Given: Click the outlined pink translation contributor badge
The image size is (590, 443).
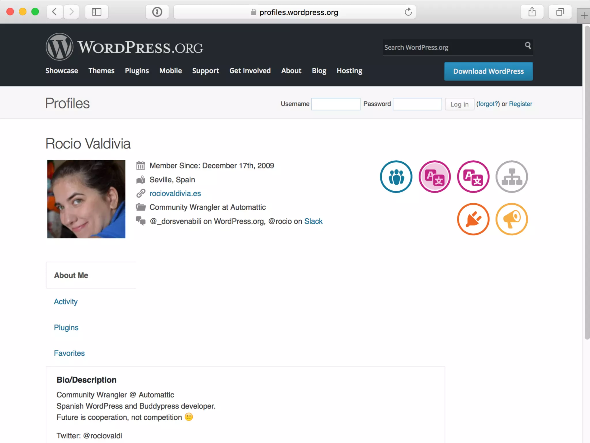Looking at the screenshot, I should pyautogui.click(x=473, y=177).
